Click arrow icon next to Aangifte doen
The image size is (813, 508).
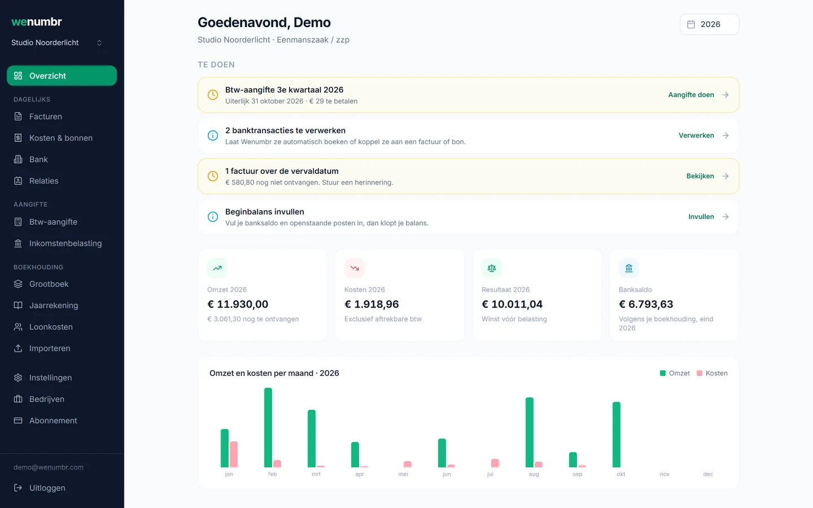coord(725,95)
